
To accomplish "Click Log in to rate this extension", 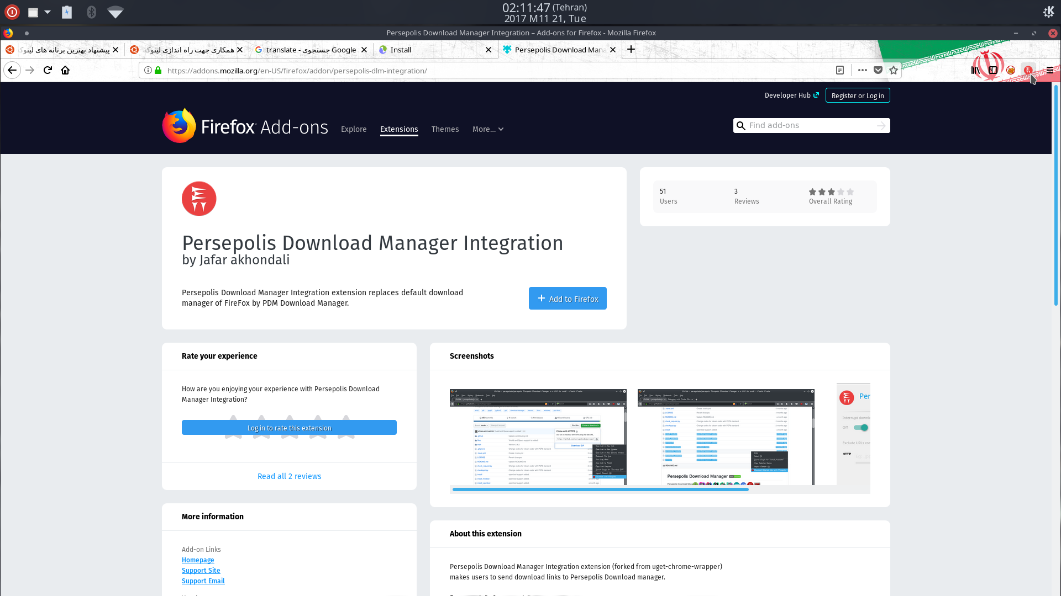I will 289,428.
